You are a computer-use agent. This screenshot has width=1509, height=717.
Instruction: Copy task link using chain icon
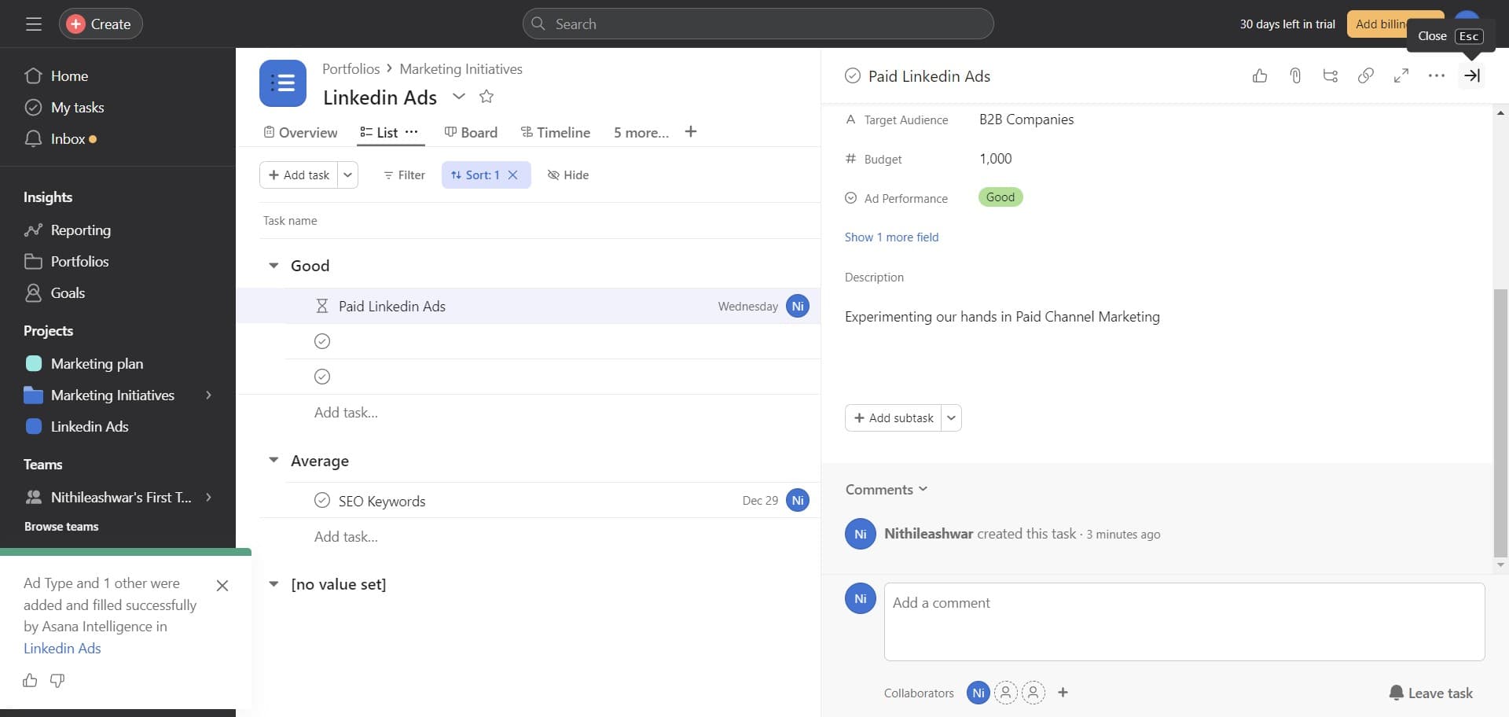click(1366, 75)
